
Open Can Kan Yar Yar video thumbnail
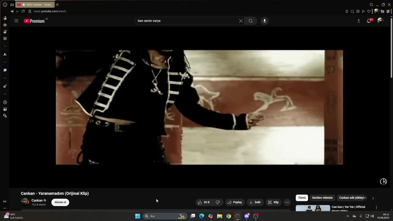[313, 208]
